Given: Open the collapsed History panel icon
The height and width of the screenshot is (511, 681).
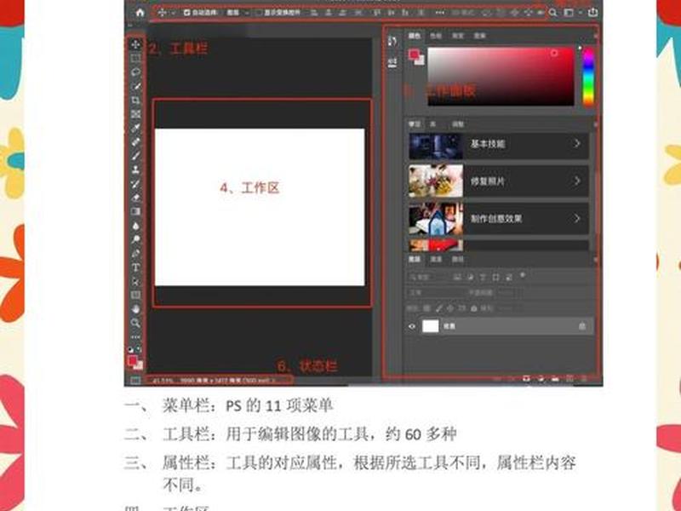Looking at the screenshot, I should (392, 41).
